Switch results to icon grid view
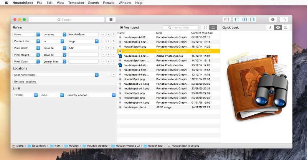307x160 pixels. [206, 28]
